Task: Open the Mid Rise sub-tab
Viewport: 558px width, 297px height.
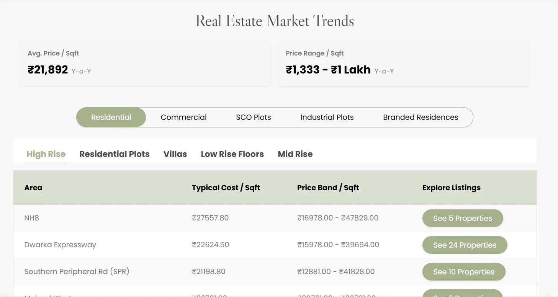Action: pos(295,154)
